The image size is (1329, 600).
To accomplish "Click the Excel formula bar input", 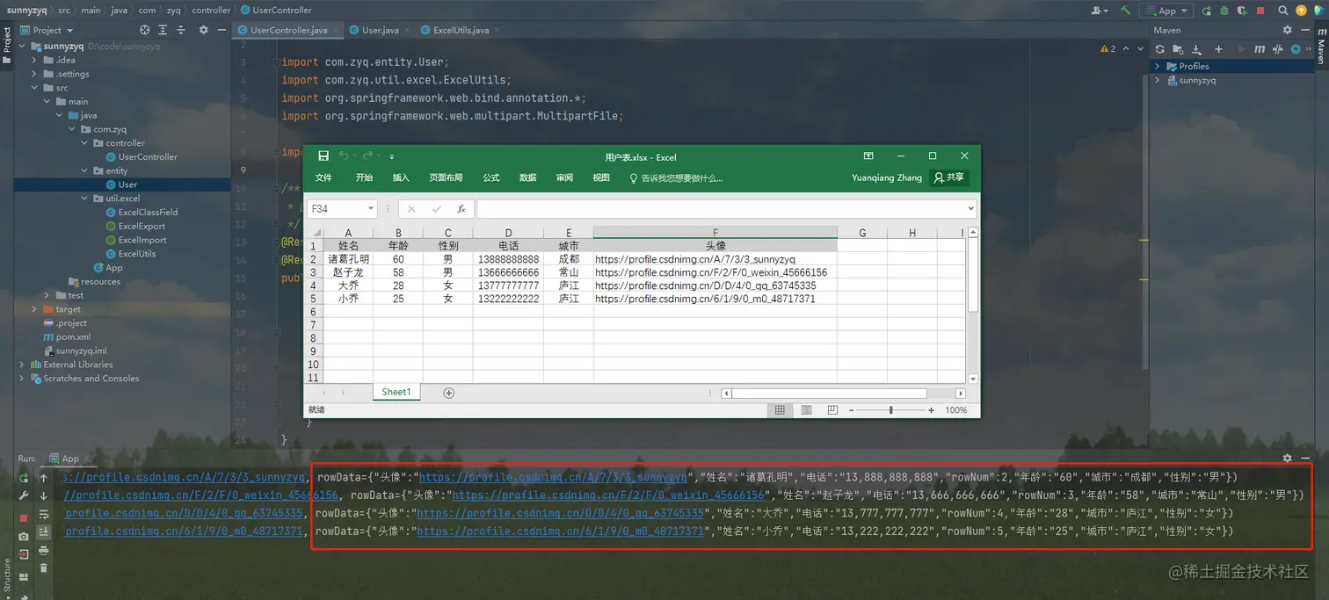I will pos(721,209).
